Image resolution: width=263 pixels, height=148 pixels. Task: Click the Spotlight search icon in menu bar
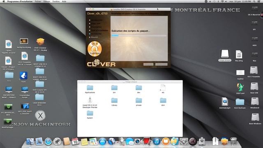click(254, 1)
